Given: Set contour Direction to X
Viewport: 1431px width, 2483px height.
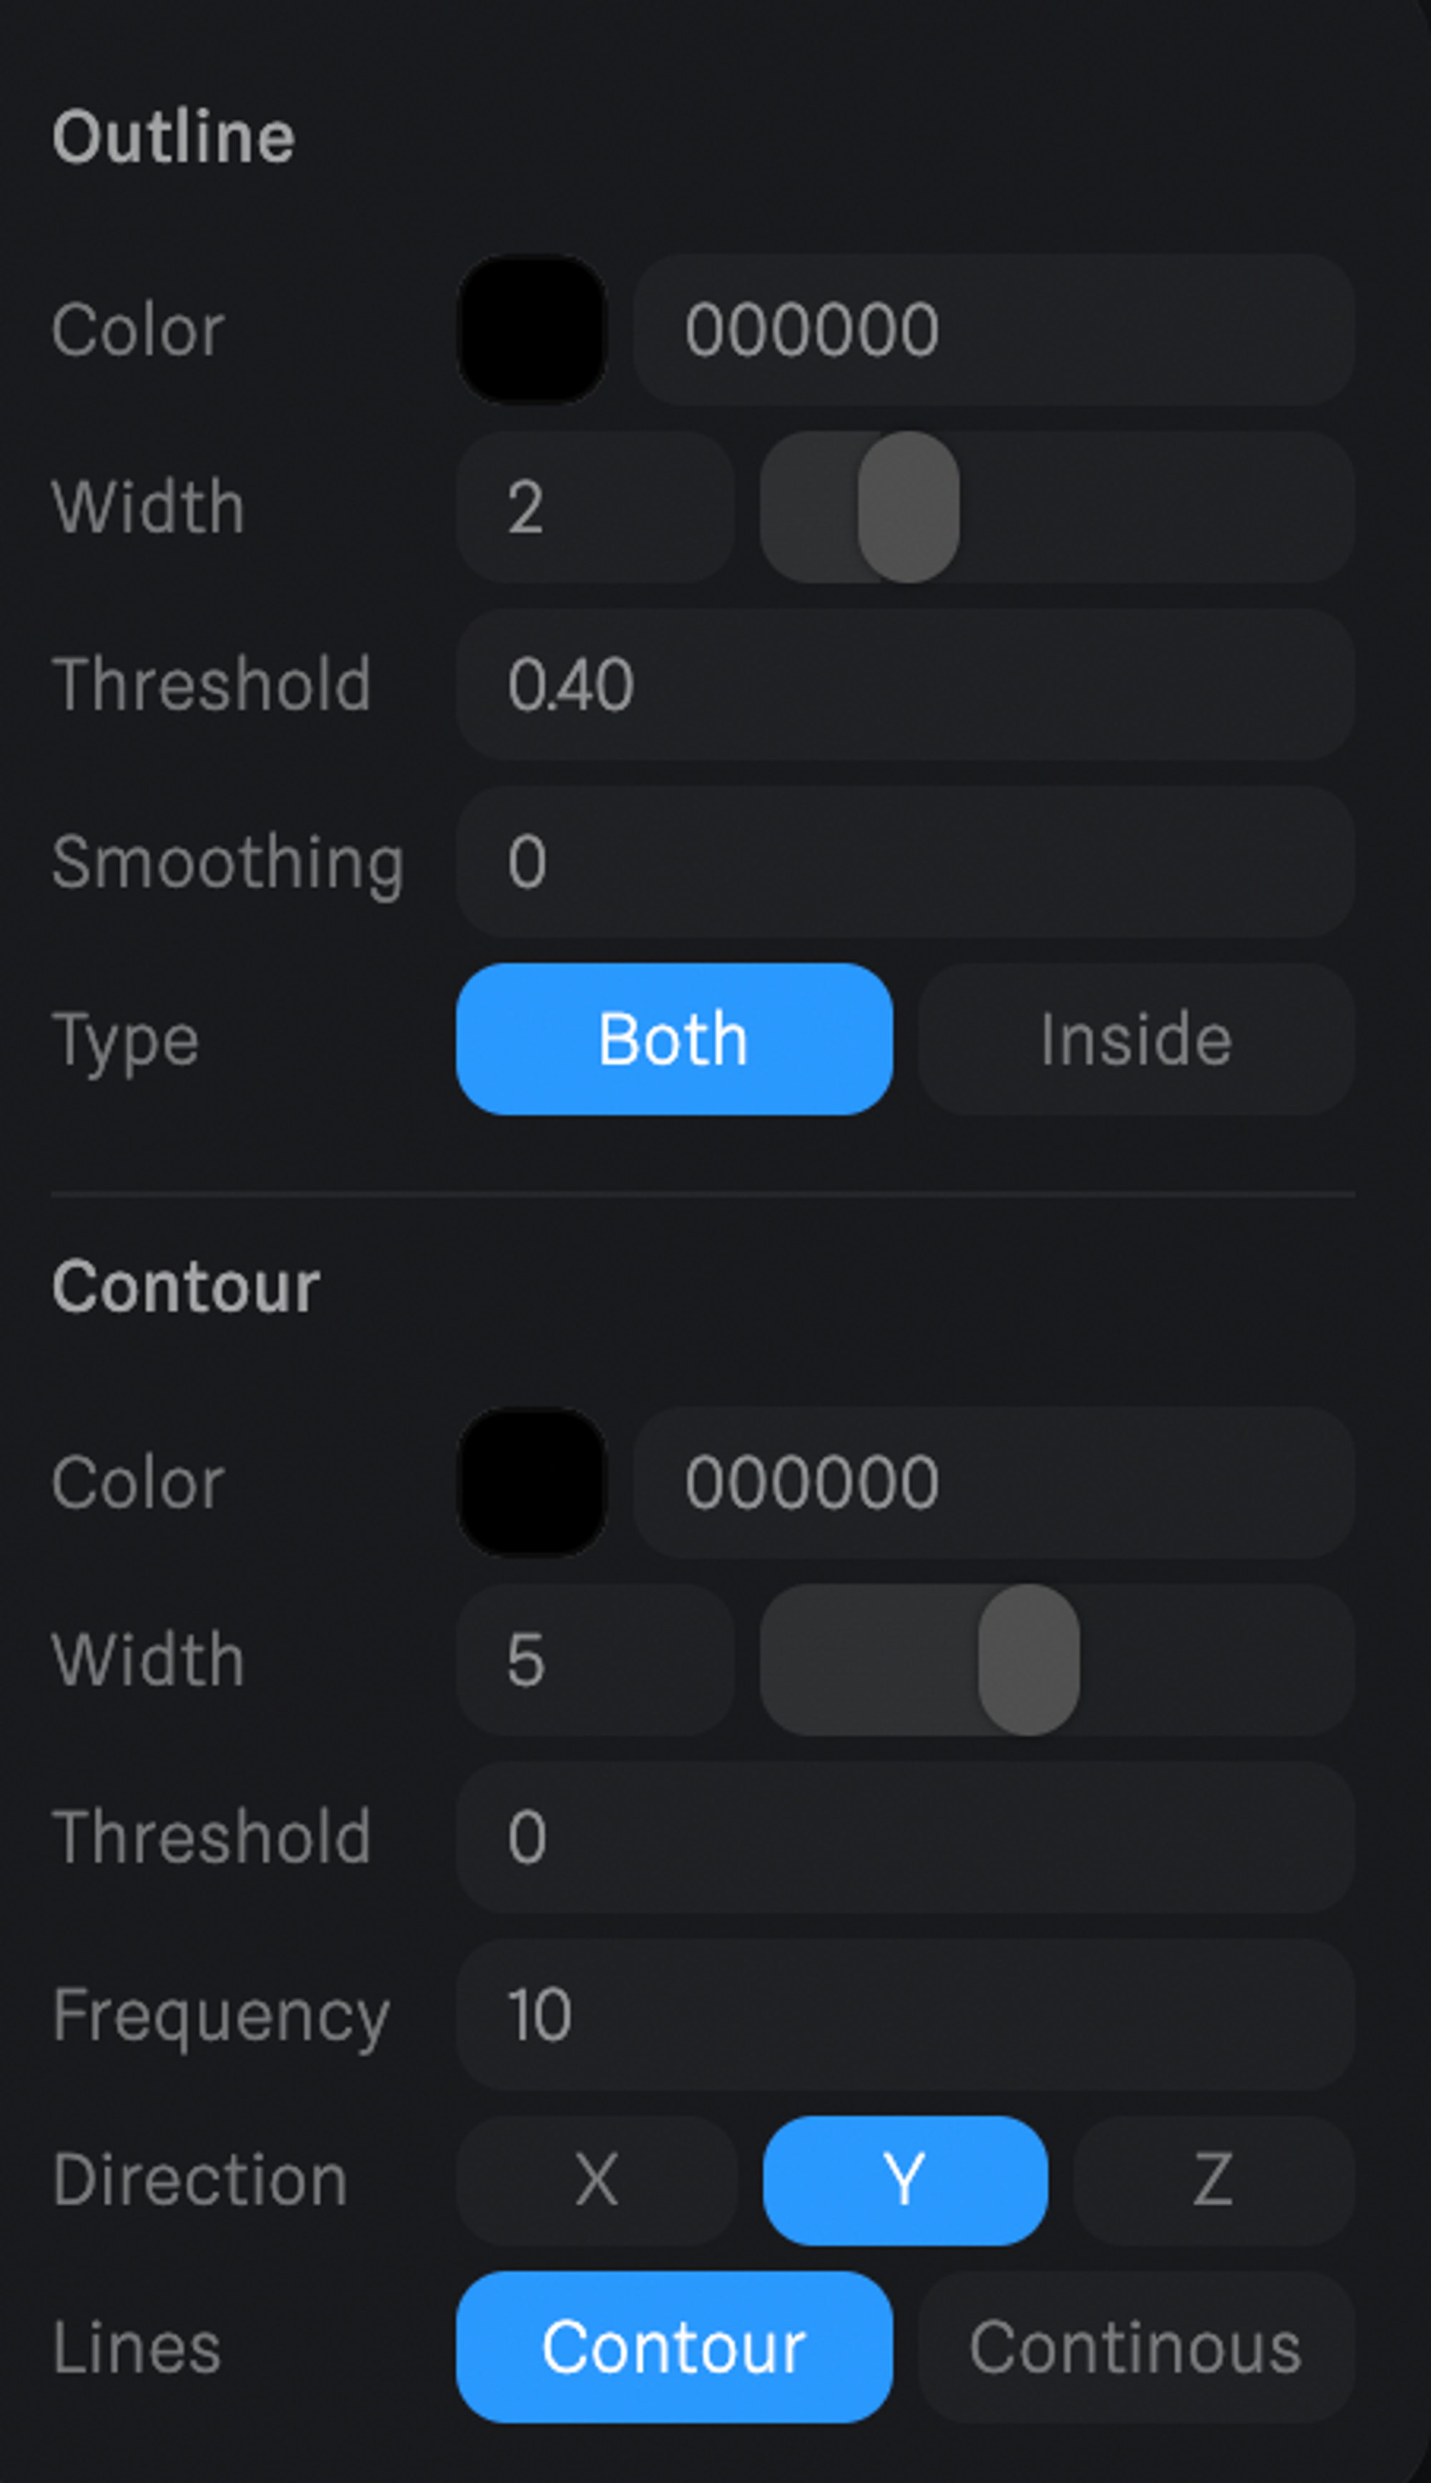Looking at the screenshot, I should click(x=597, y=2180).
